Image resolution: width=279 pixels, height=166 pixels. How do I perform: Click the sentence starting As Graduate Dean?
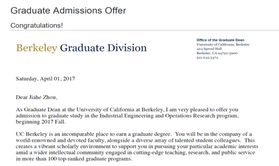click(x=127, y=116)
